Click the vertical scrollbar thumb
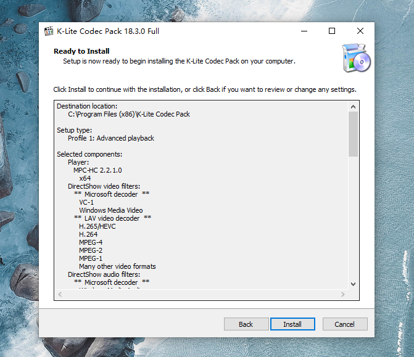The width and height of the screenshot is (414, 357). [x=353, y=134]
